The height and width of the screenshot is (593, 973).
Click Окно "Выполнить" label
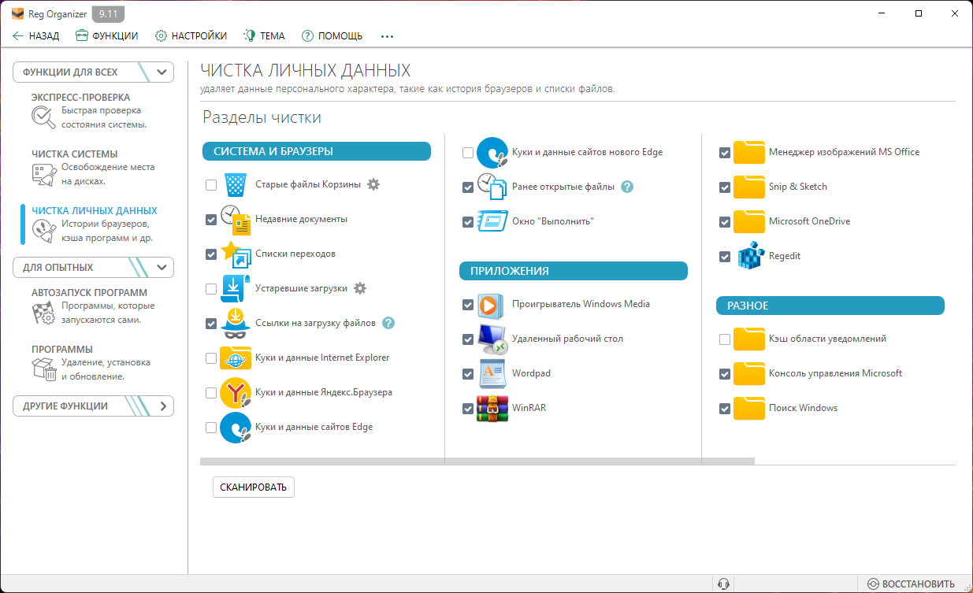click(553, 221)
